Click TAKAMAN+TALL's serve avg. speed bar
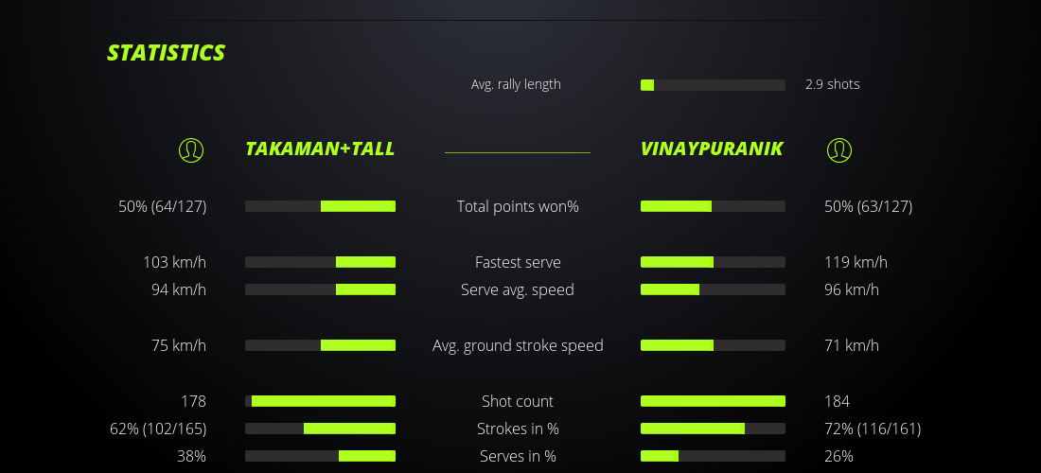Image resolution: width=1041 pixels, height=473 pixels. click(x=320, y=289)
